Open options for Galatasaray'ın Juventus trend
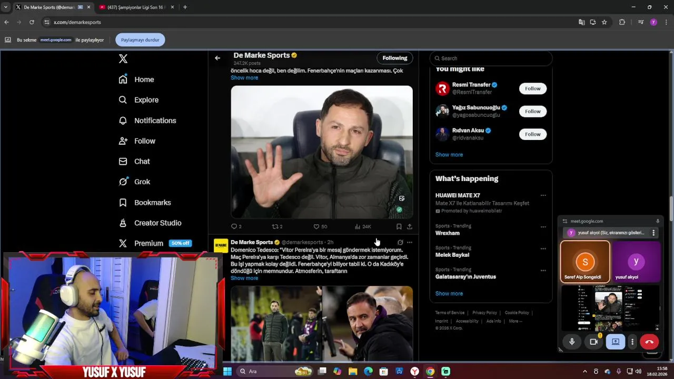The width and height of the screenshot is (674, 379). point(543,271)
